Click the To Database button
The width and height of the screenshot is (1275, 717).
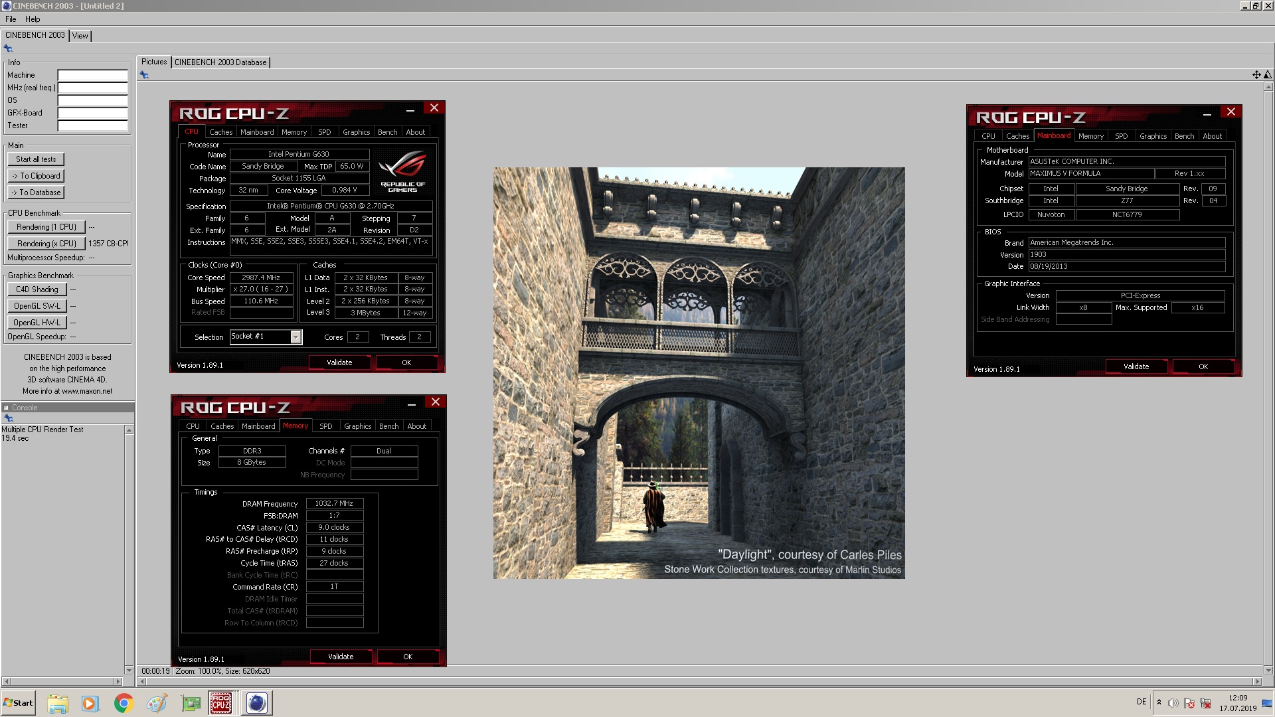click(36, 193)
